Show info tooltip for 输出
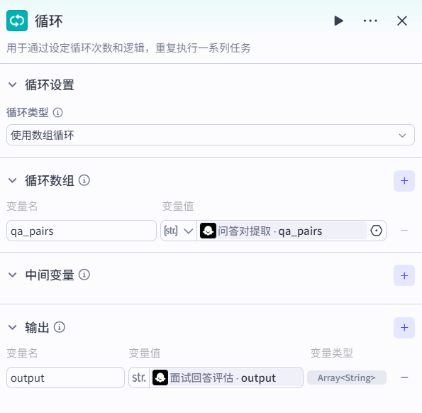 pyautogui.click(x=60, y=327)
